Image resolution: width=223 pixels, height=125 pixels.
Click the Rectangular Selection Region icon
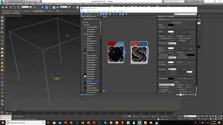point(38,7)
